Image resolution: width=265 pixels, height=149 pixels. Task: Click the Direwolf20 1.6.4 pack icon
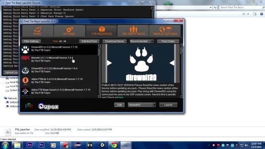point(25,70)
